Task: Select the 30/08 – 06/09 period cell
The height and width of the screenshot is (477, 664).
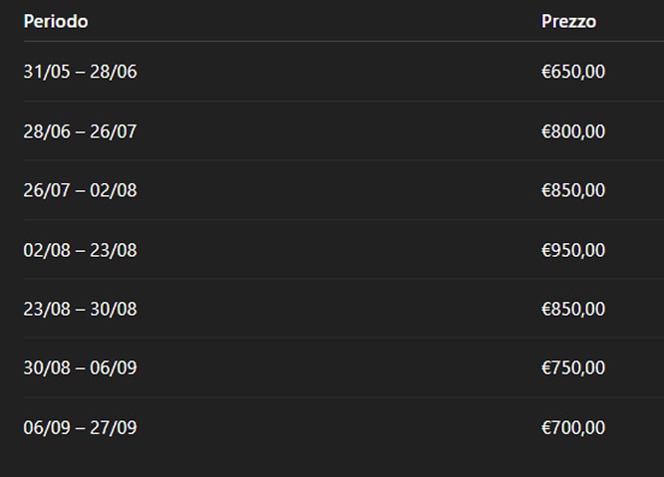Action: click(80, 368)
